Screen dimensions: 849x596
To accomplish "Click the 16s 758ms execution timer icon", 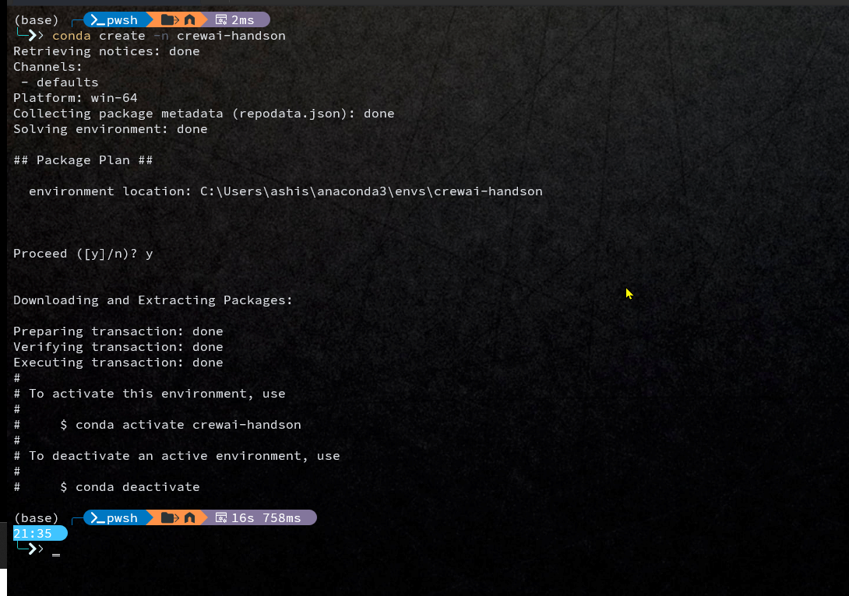I will pyautogui.click(x=221, y=518).
